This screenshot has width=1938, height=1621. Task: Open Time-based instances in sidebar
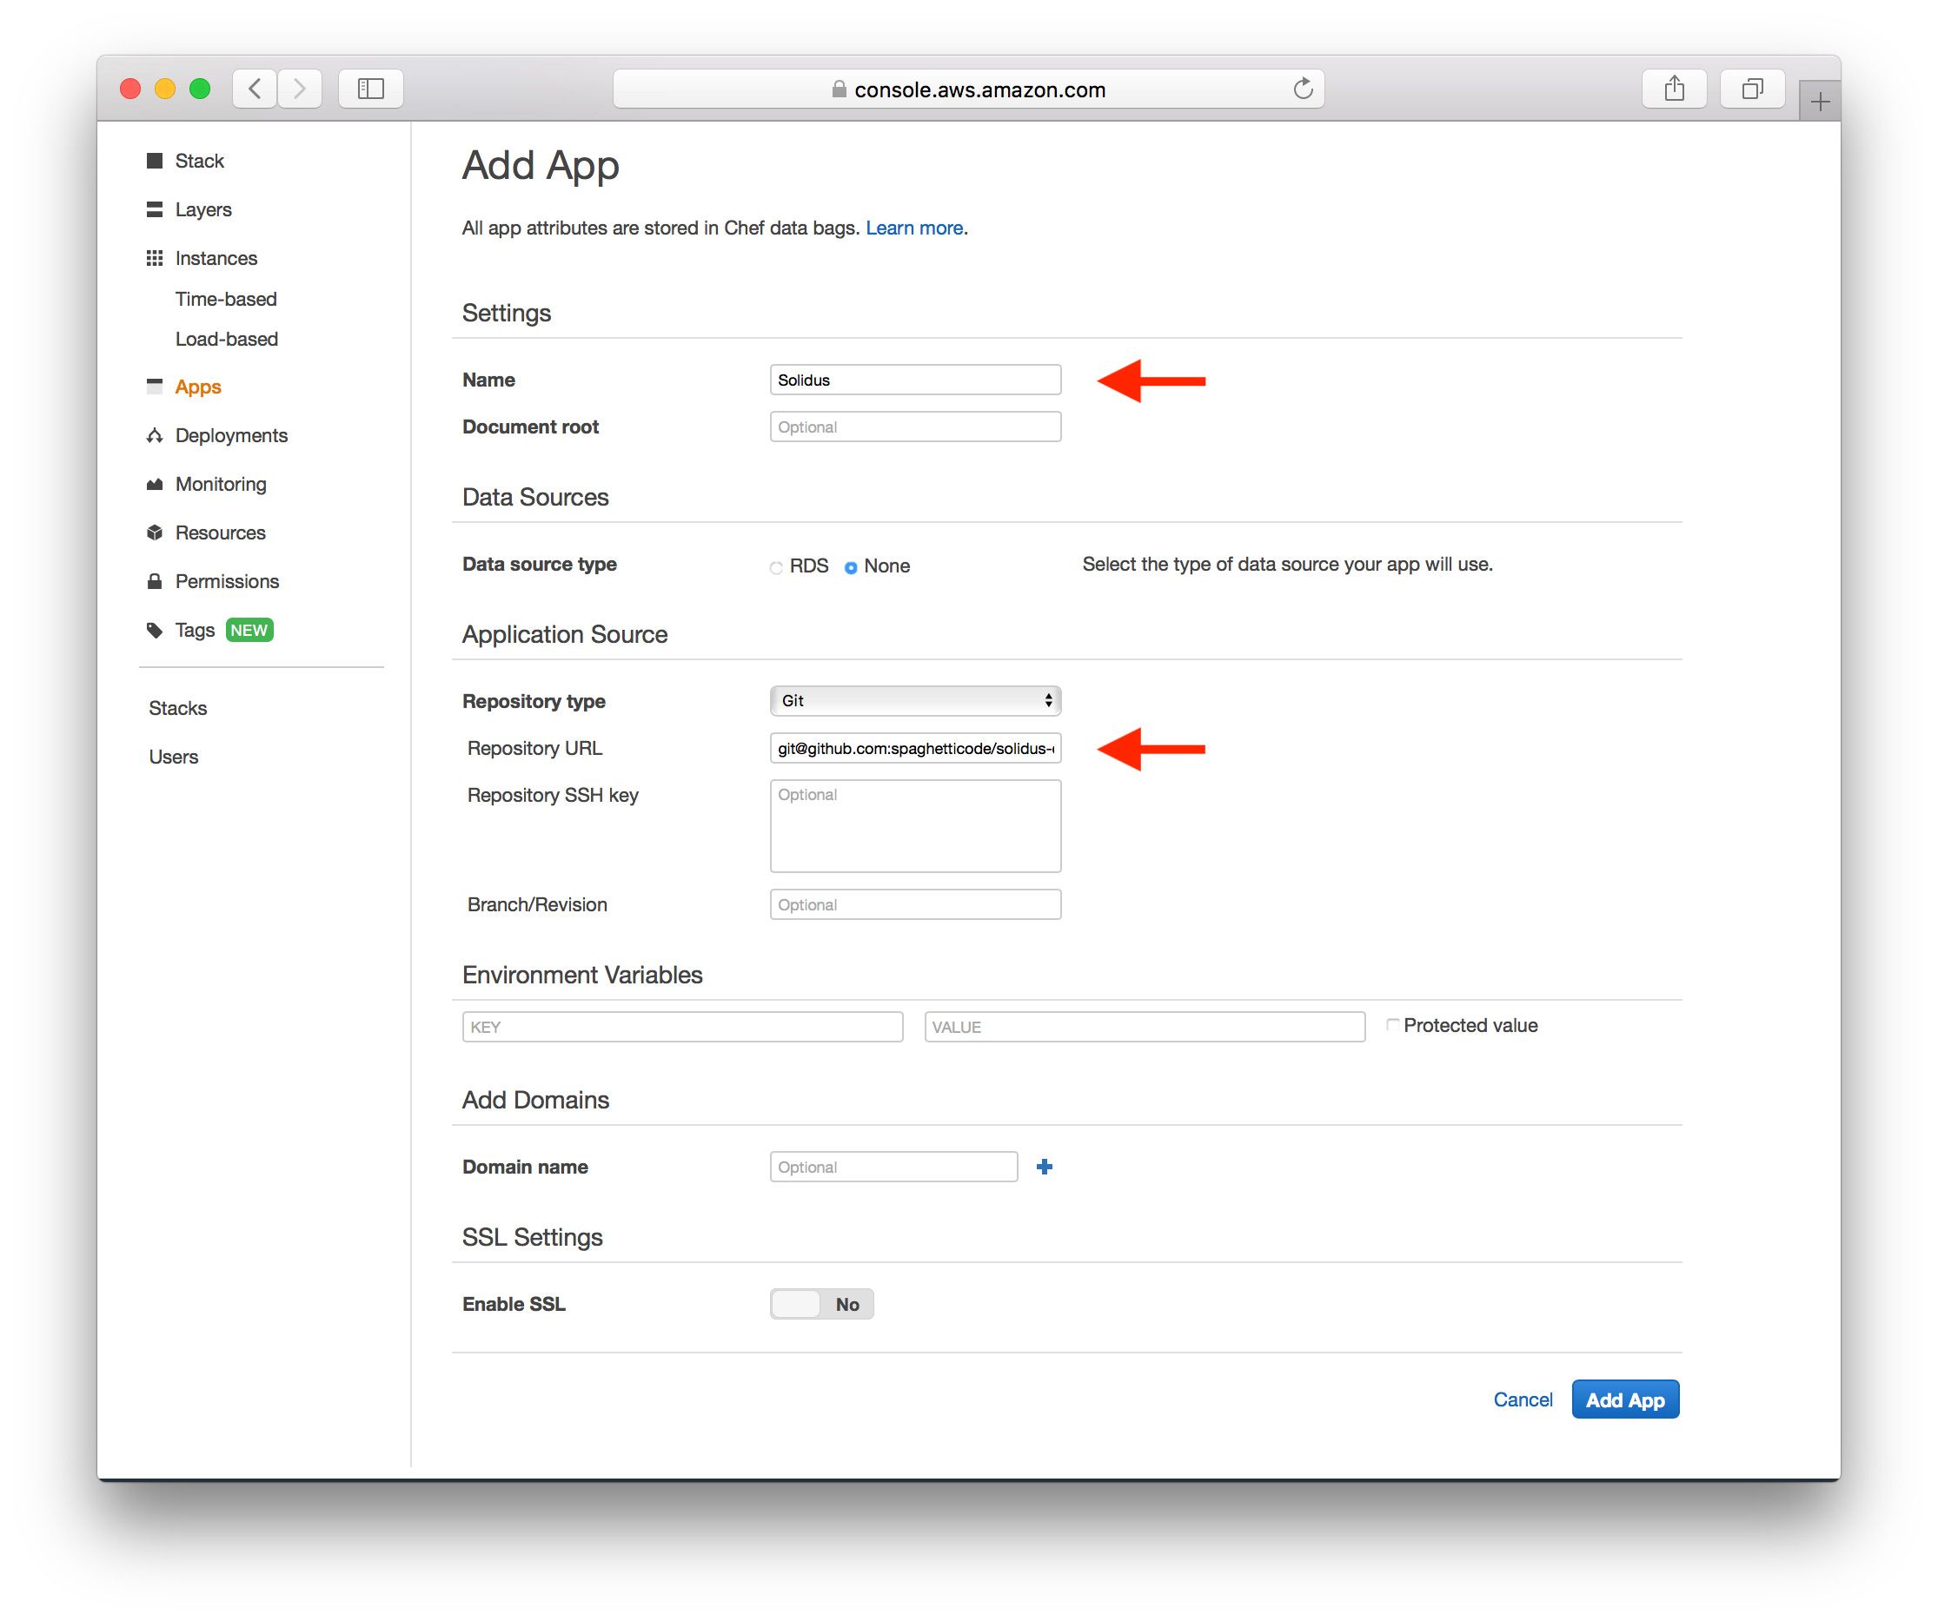click(x=226, y=299)
